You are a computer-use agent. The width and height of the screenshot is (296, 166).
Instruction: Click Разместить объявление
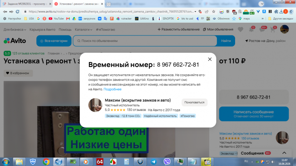click(178, 29)
